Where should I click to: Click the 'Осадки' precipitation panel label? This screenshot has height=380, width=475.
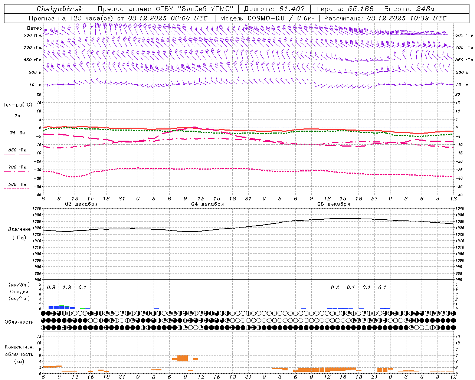(x=19, y=292)
